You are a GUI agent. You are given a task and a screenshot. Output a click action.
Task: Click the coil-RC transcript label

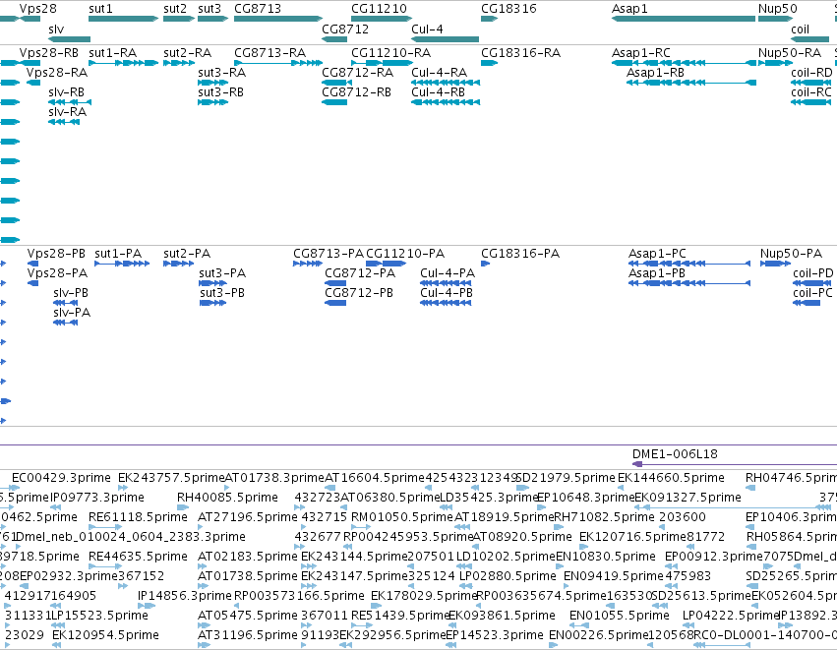(x=811, y=92)
